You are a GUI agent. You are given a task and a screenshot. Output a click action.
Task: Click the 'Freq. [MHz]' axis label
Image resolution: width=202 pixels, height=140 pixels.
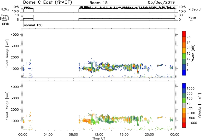click(x=5, y=17)
